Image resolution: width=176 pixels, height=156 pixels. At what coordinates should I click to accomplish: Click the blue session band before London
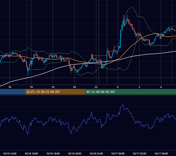pyautogui.click(x=13, y=92)
